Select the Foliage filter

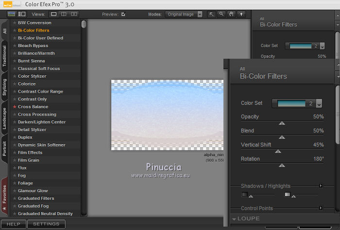coord(25,183)
